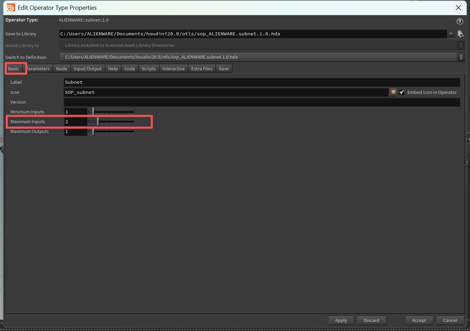
Task: Open the help question mark icon
Action: click(x=460, y=22)
